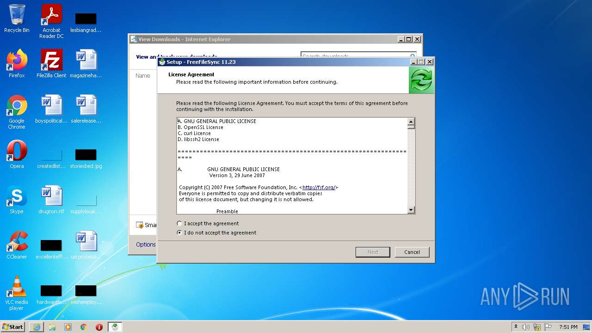The height and width of the screenshot is (333, 592).
Task: Click Name column header in View Downloads
Action: pyautogui.click(x=142, y=75)
